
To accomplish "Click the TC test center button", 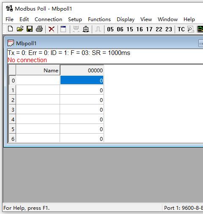I will (181, 29).
